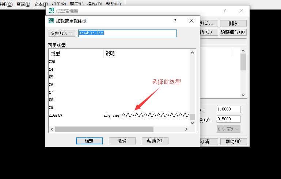
Task: Open the 查询(L) menu
Action: (23, 4)
